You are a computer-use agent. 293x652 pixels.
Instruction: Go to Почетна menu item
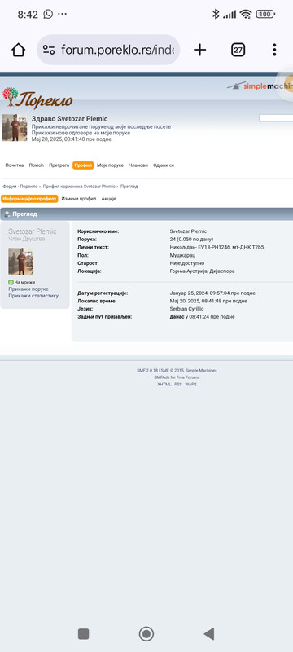click(x=15, y=165)
